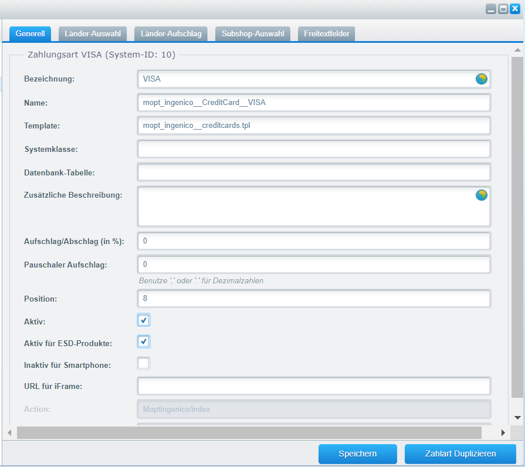This screenshot has height=470, width=525.
Task: Switch to Subshop-Auswahl tab
Action: (x=253, y=34)
